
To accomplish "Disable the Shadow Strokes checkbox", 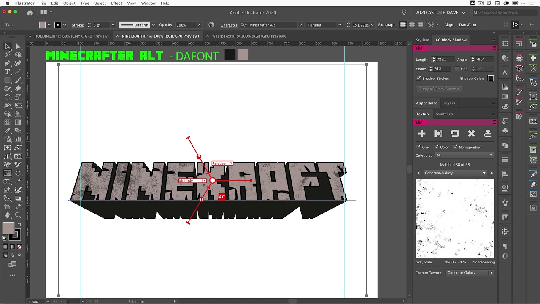I will [418, 78].
